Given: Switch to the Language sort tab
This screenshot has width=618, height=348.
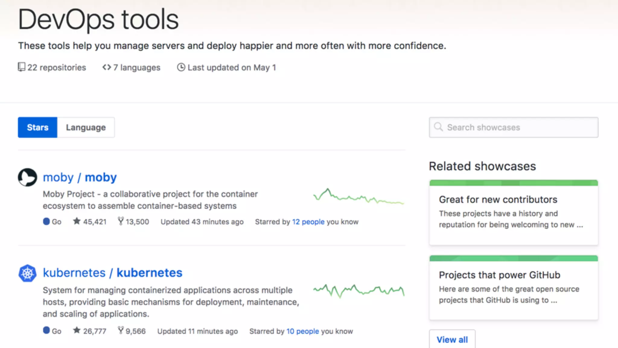Looking at the screenshot, I should [86, 127].
